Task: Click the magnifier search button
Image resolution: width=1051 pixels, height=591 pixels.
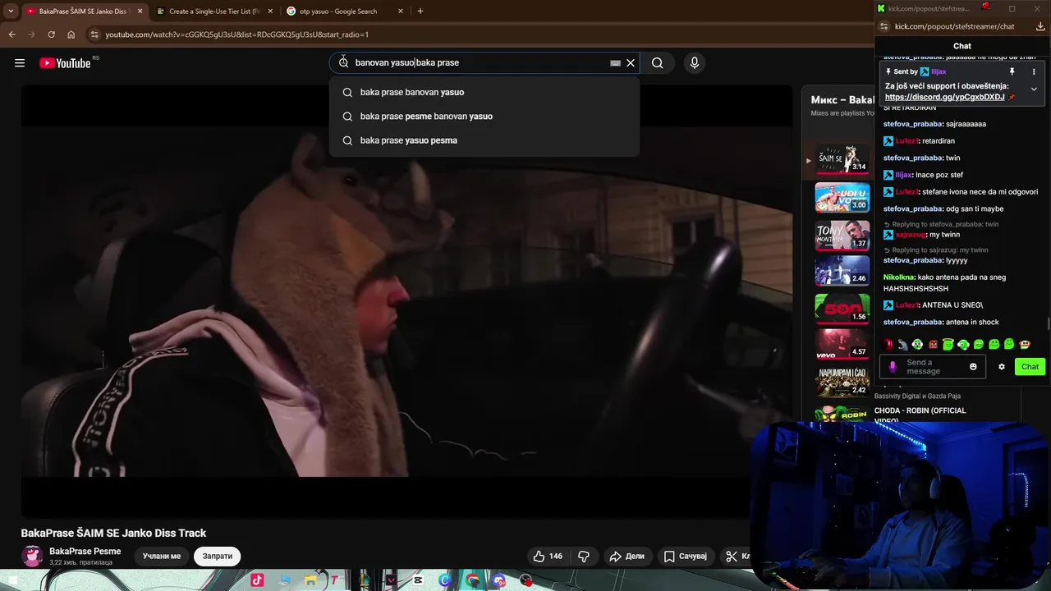Action: tap(657, 63)
